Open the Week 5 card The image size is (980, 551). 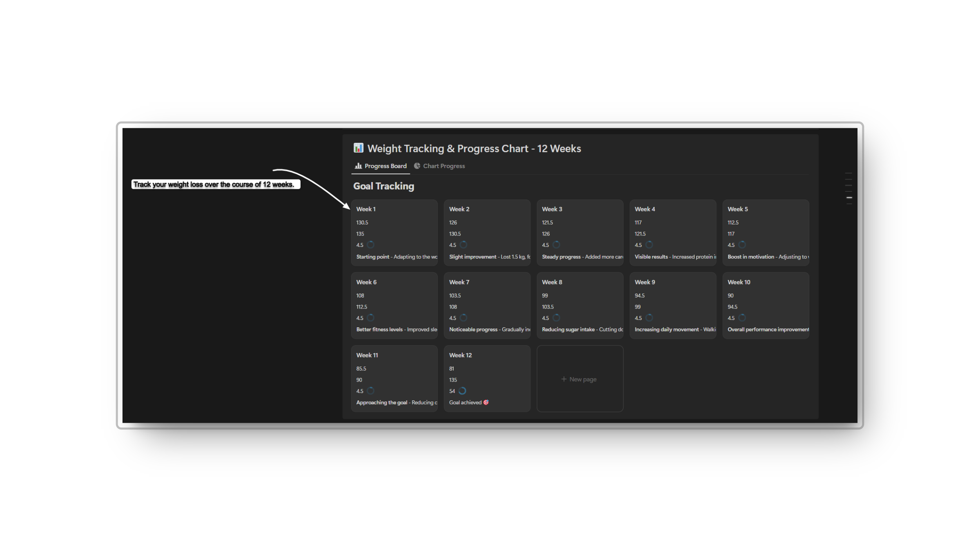point(766,233)
